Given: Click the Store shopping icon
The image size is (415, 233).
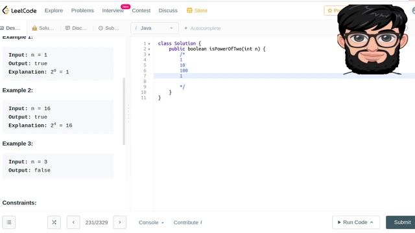Looking at the screenshot, I should coord(189,10).
